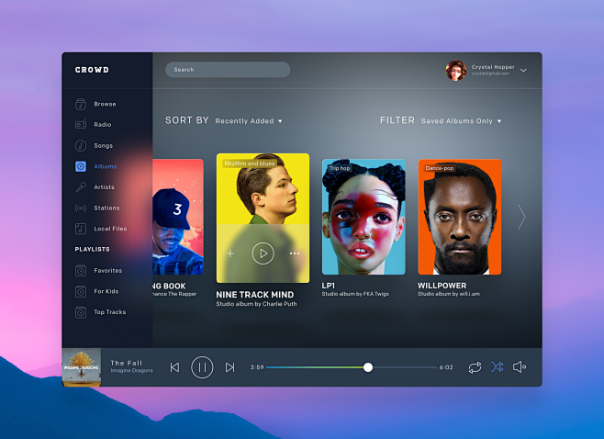The width and height of the screenshot is (604, 439).
Task: Click the NINE TRACK MIND title
Action: pyautogui.click(x=255, y=295)
